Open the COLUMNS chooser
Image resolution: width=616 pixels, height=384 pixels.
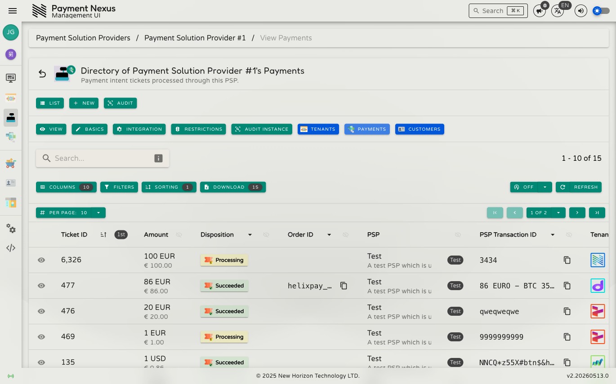(66, 187)
